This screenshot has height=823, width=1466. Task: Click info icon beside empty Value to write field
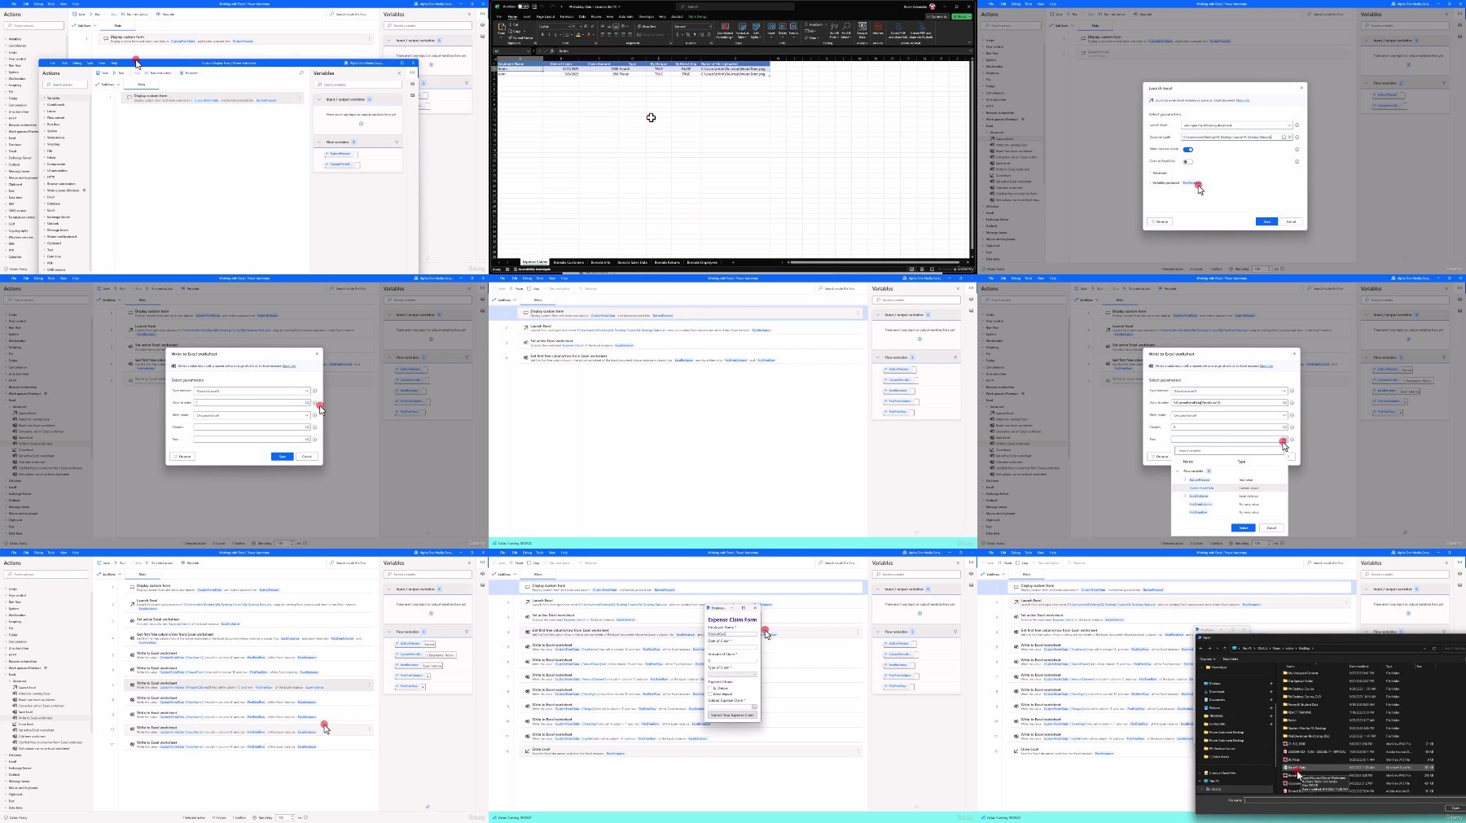(315, 402)
